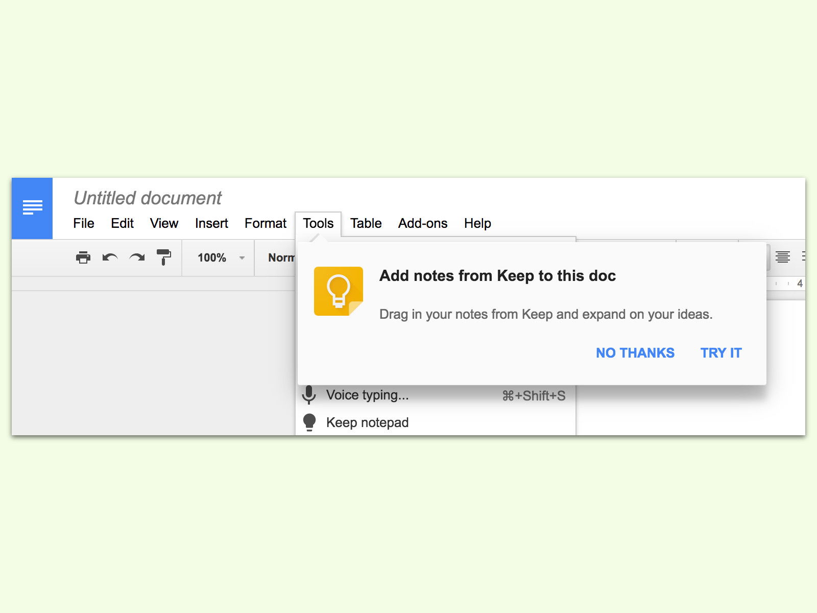
Task: Close the open Tools menu
Action: tap(318, 223)
